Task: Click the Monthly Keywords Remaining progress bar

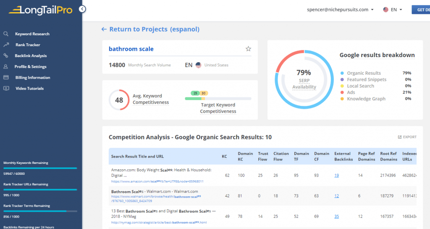Action: 40,168
